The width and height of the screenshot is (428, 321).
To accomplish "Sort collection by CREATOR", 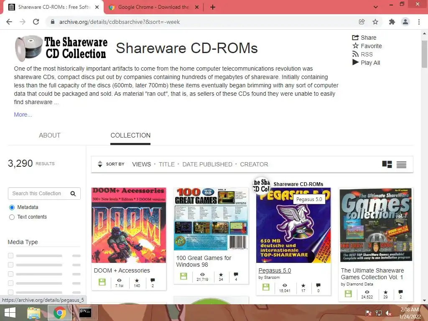I will (x=254, y=164).
